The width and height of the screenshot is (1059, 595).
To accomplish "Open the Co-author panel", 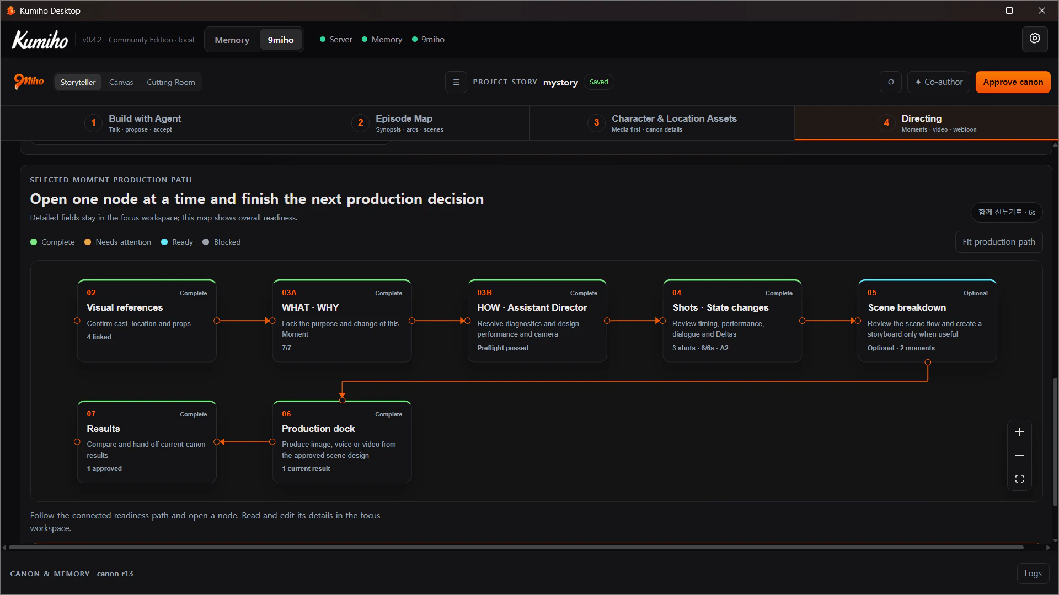I will point(938,82).
